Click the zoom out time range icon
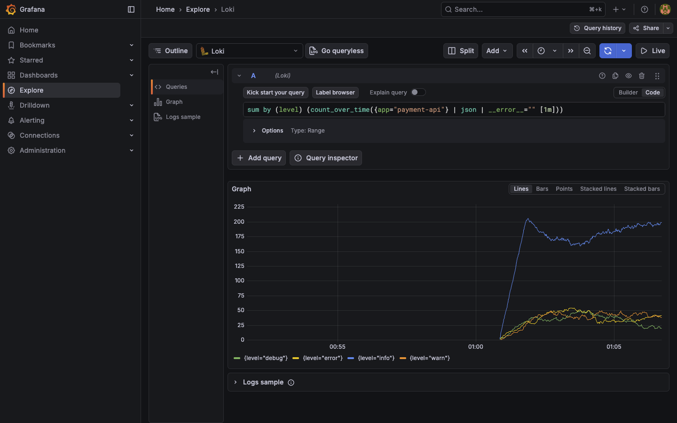 587,51
